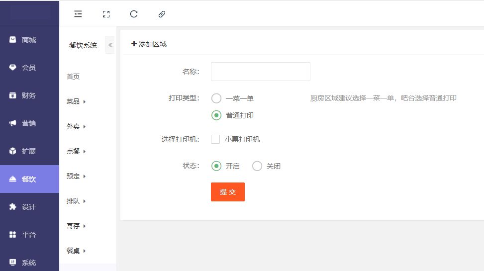Expand the 外卖 submenu
484x271 pixels.
pyautogui.click(x=76, y=126)
